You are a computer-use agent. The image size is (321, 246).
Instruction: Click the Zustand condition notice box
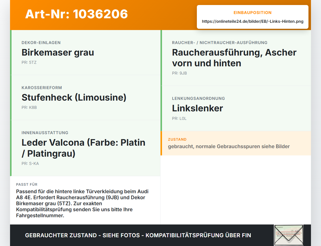pyautogui.click(x=236, y=143)
